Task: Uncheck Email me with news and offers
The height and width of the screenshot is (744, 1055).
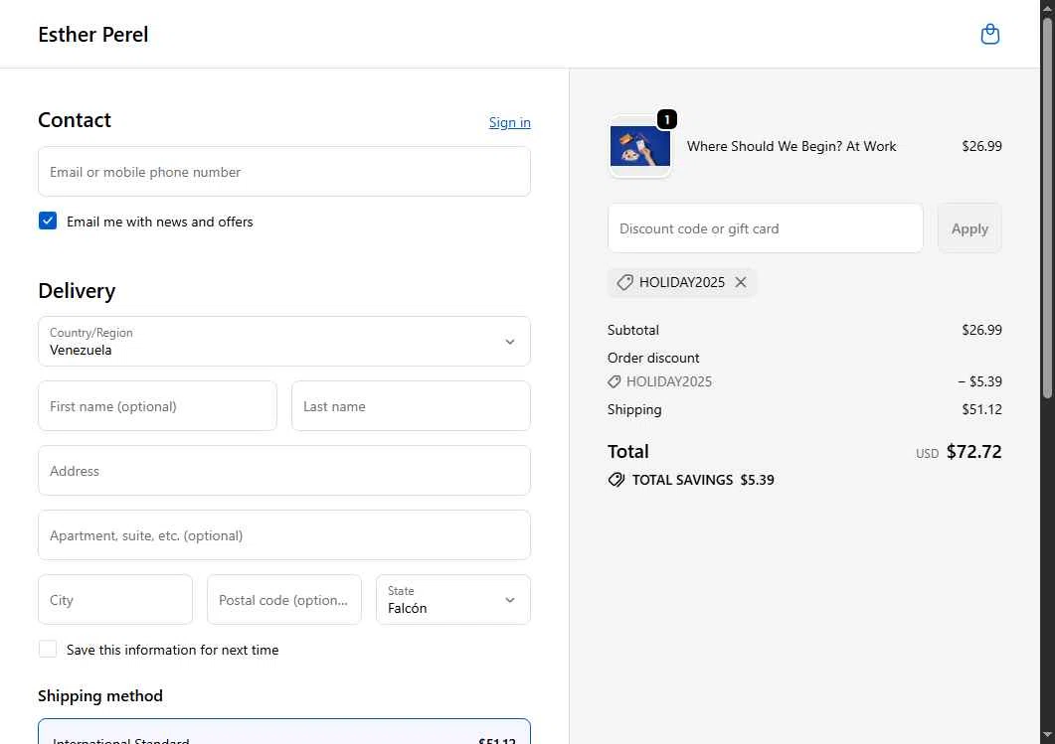Action: (x=48, y=222)
